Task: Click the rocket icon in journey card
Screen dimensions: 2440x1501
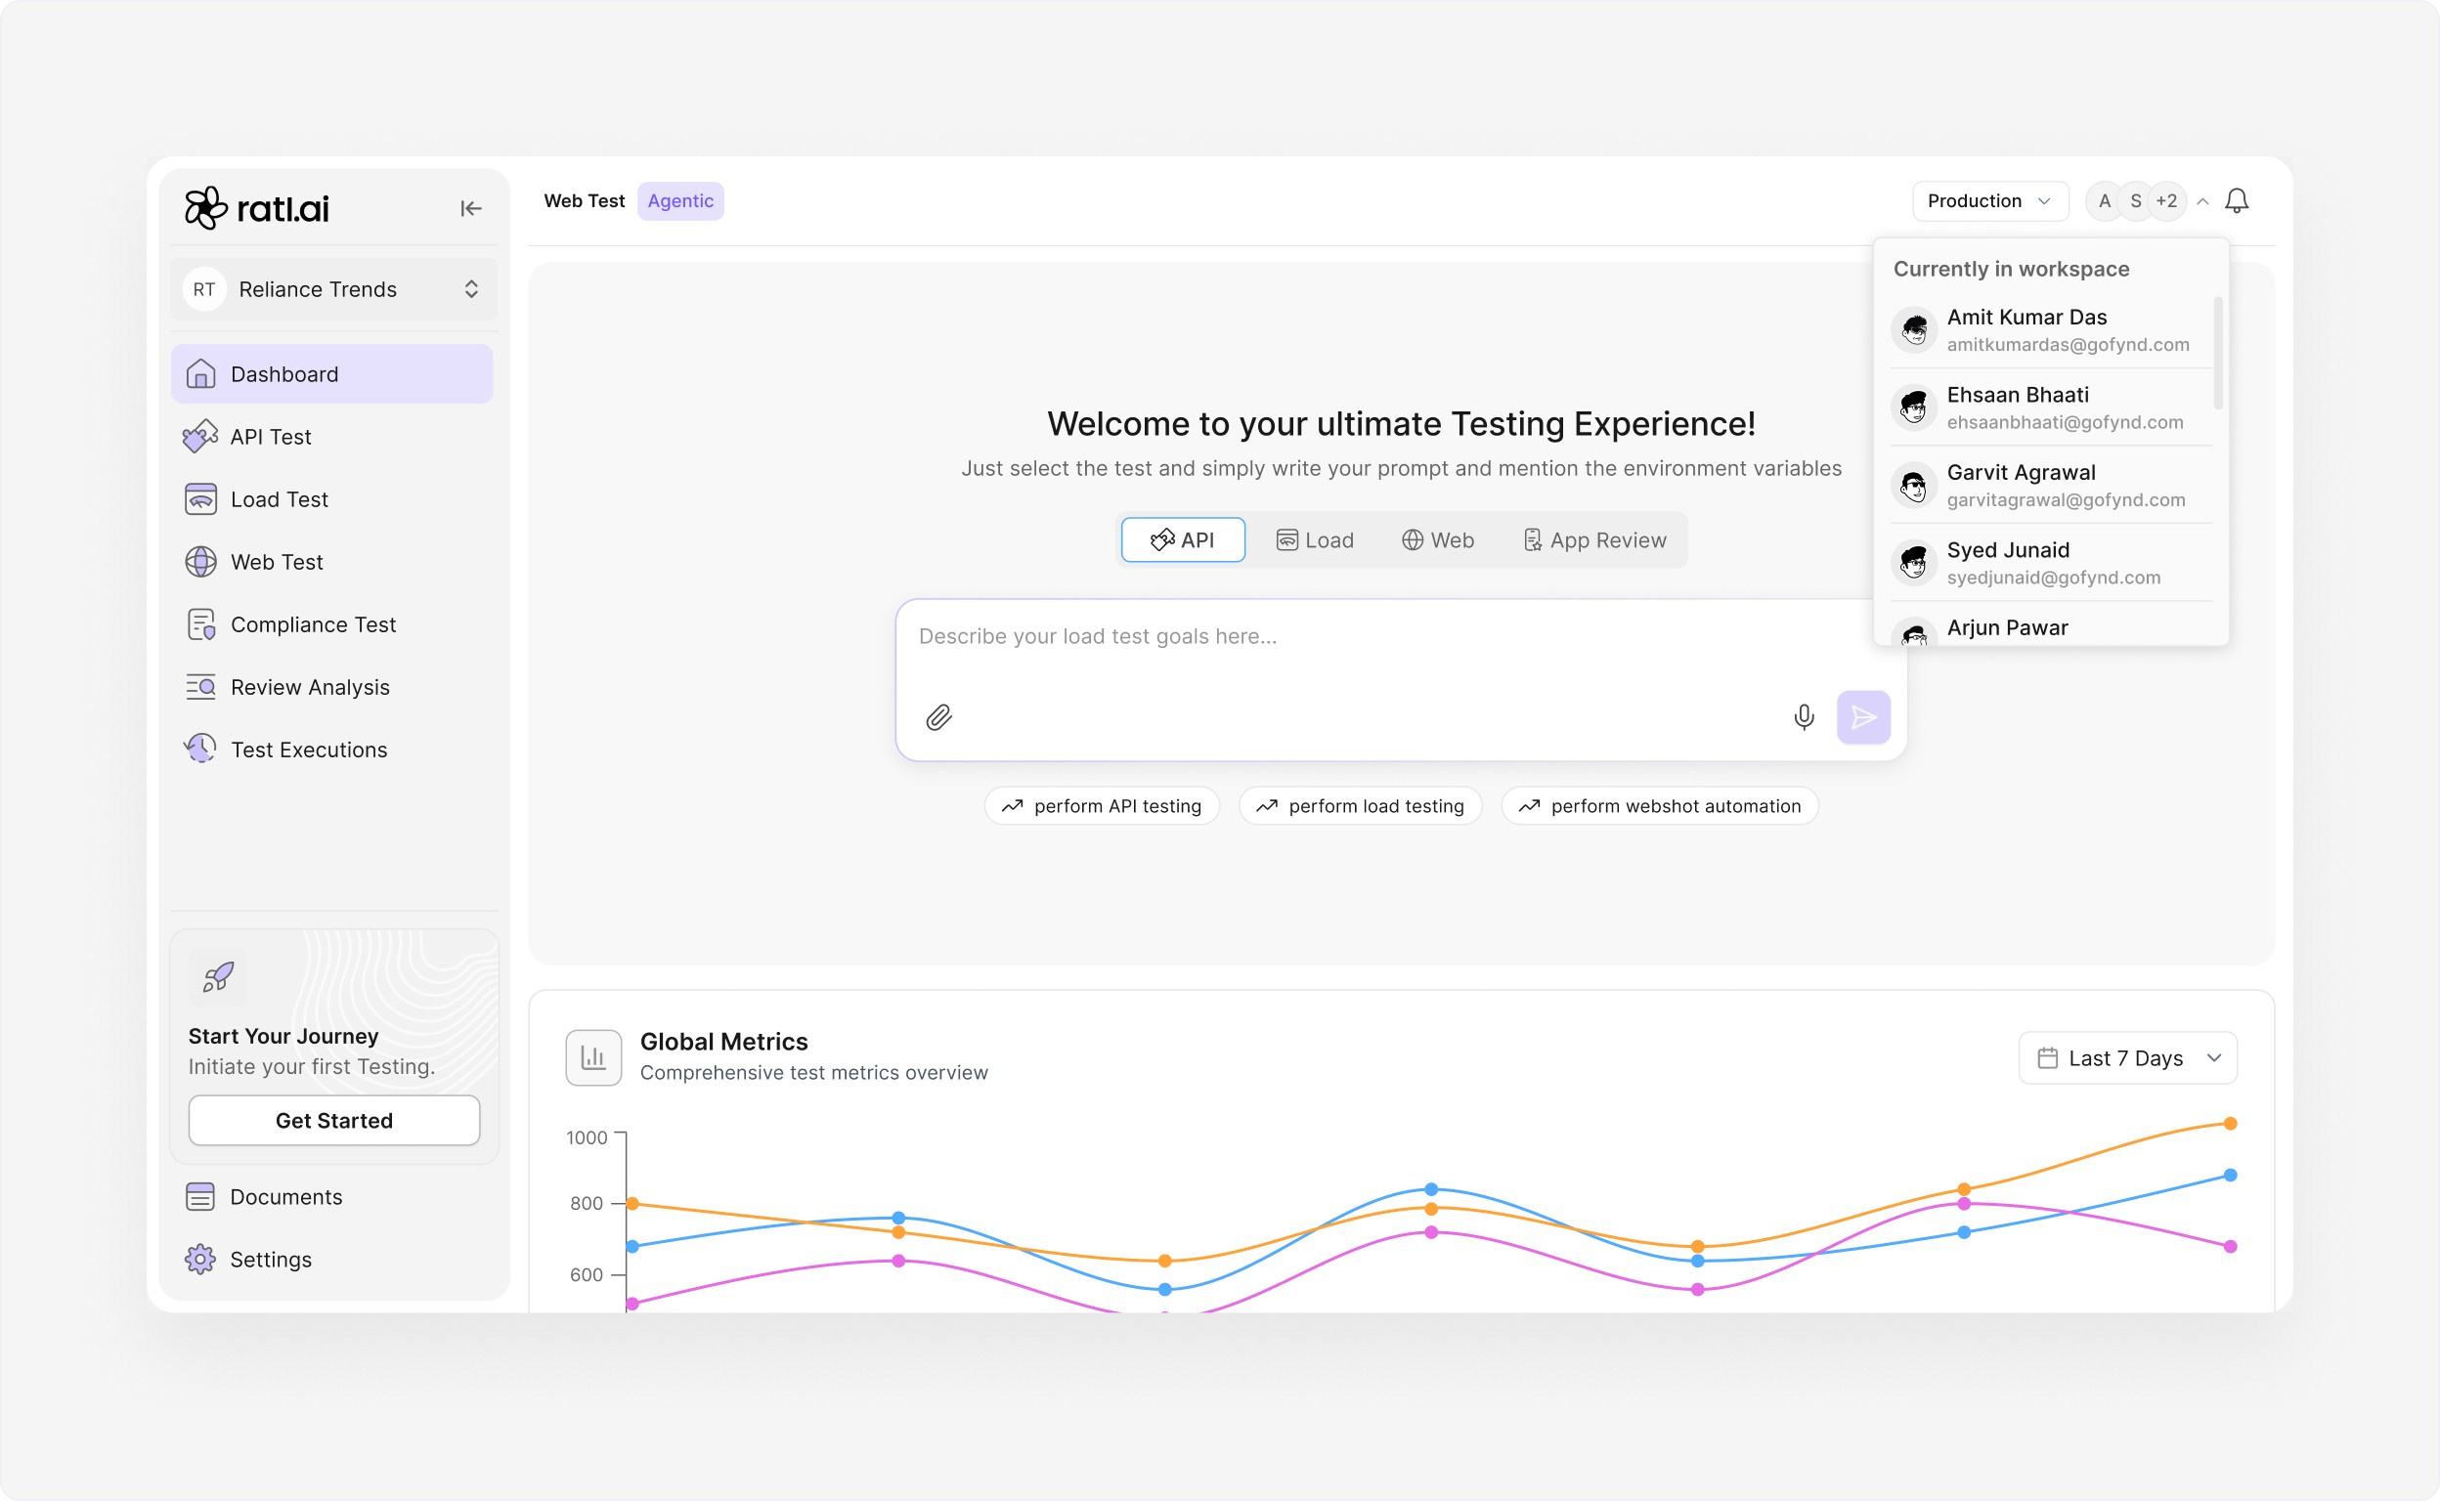Action: (218, 977)
